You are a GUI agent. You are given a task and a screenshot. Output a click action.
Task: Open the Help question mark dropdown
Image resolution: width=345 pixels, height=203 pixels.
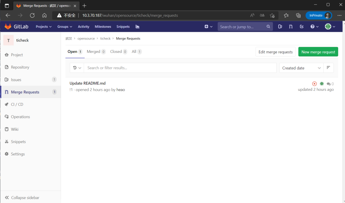click(314, 27)
